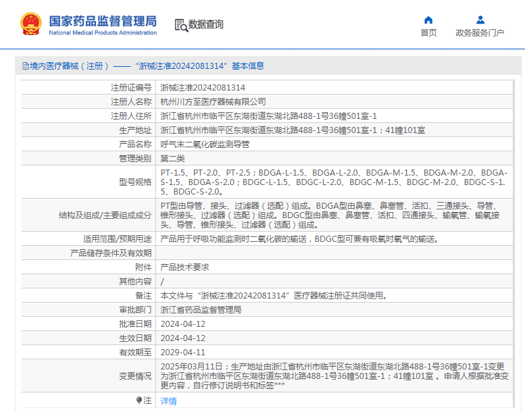Click the lightbulb icon beside 注

coord(139,400)
